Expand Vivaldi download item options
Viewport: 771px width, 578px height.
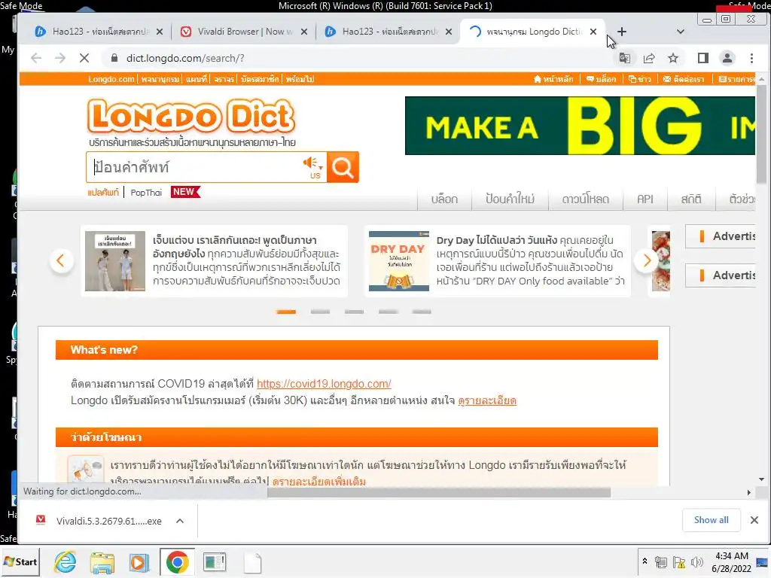coord(180,521)
